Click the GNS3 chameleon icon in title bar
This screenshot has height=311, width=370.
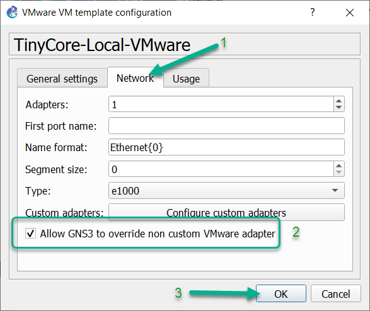click(x=12, y=12)
